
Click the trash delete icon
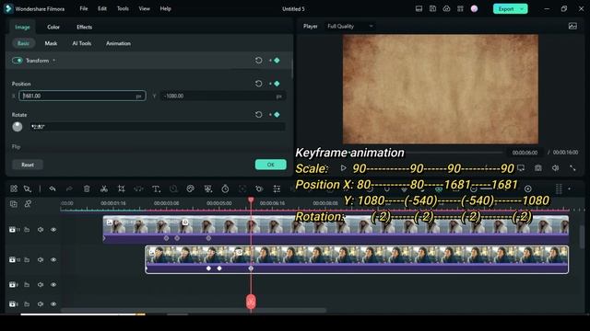[x=87, y=188]
